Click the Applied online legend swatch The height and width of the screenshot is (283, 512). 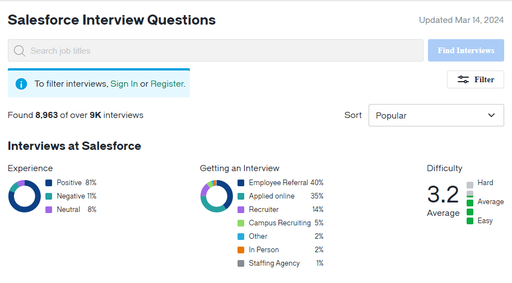click(x=241, y=196)
